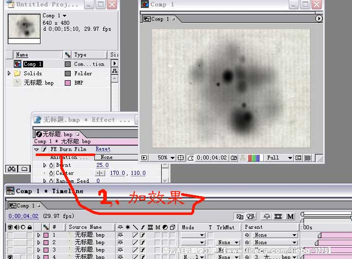Image resolution: width=352 pixels, height=259 pixels.
Task: Click the Random Seed value 0
Action: tap(98, 181)
